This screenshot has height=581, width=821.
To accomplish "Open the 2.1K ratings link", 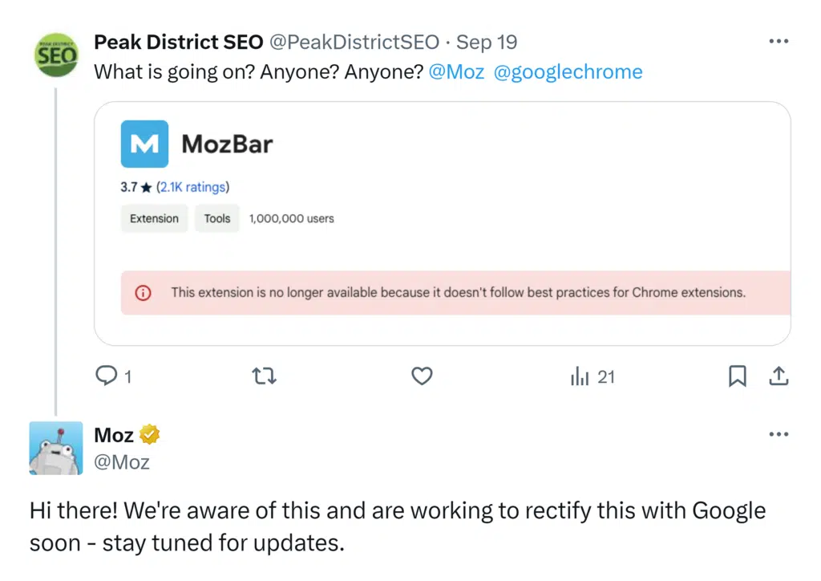I will pyautogui.click(x=192, y=187).
